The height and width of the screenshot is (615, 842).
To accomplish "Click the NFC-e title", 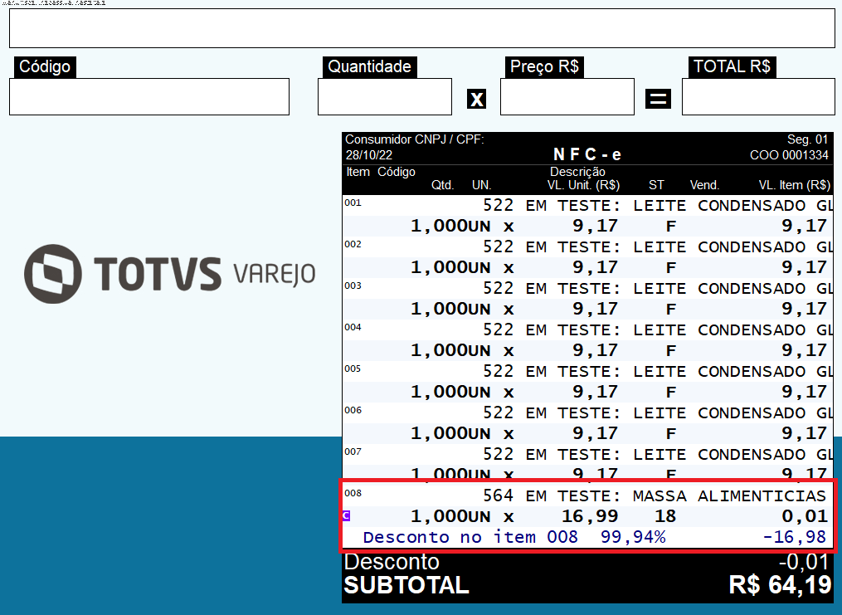I will pyautogui.click(x=587, y=154).
